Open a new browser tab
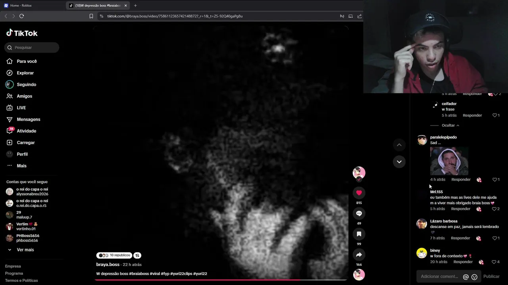Viewport: 508px width, 285px height. pos(135,6)
